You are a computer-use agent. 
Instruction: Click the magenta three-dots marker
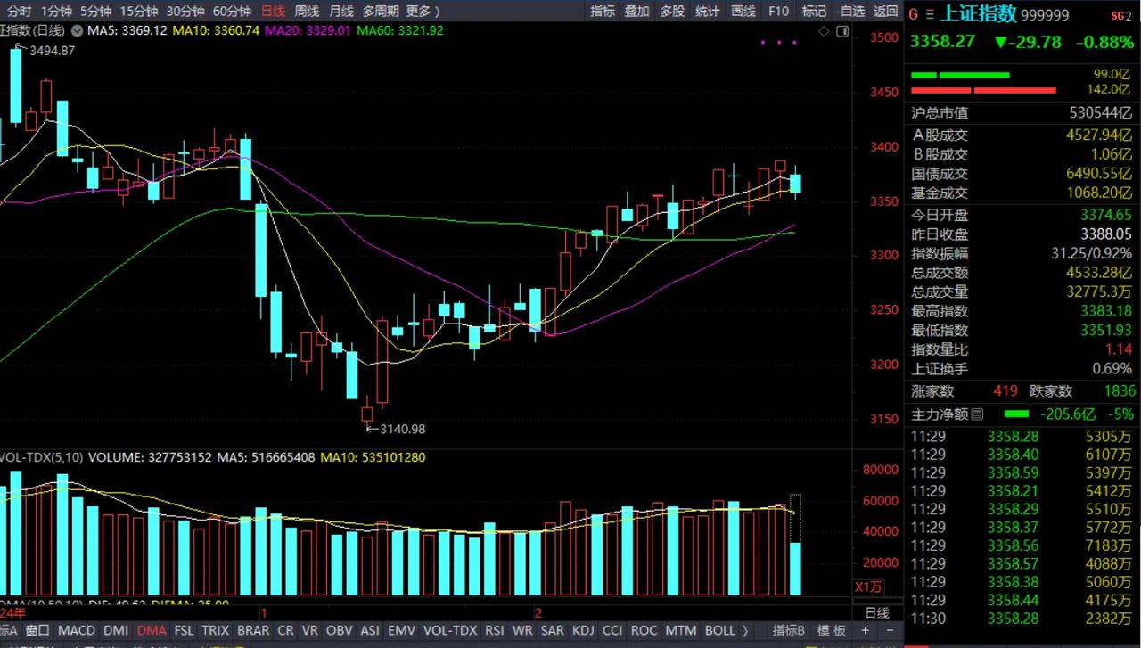tap(778, 42)
